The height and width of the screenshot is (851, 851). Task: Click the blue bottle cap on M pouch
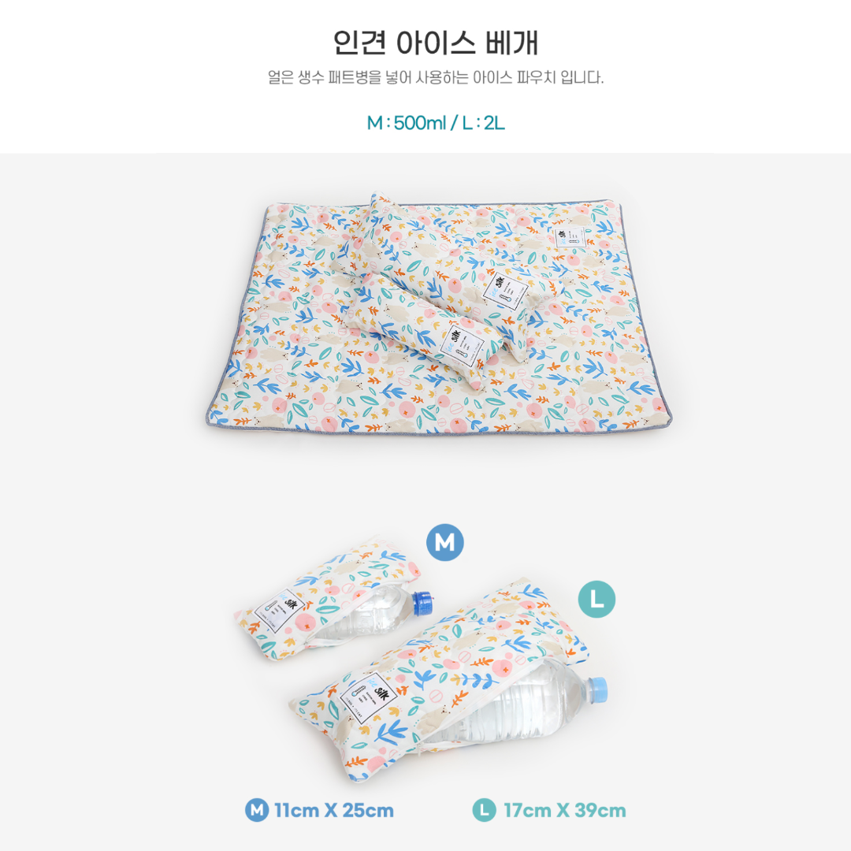tap(423, 604)
